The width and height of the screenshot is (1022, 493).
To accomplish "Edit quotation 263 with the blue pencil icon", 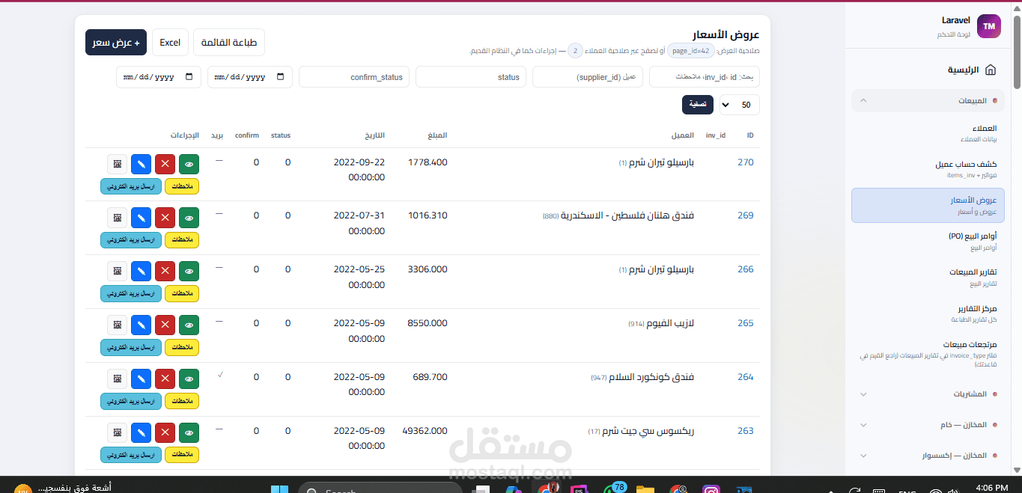I will click(x=141, y=434).
